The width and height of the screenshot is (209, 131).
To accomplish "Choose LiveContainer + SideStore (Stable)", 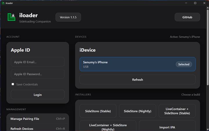I will click(x=177, y=111).
